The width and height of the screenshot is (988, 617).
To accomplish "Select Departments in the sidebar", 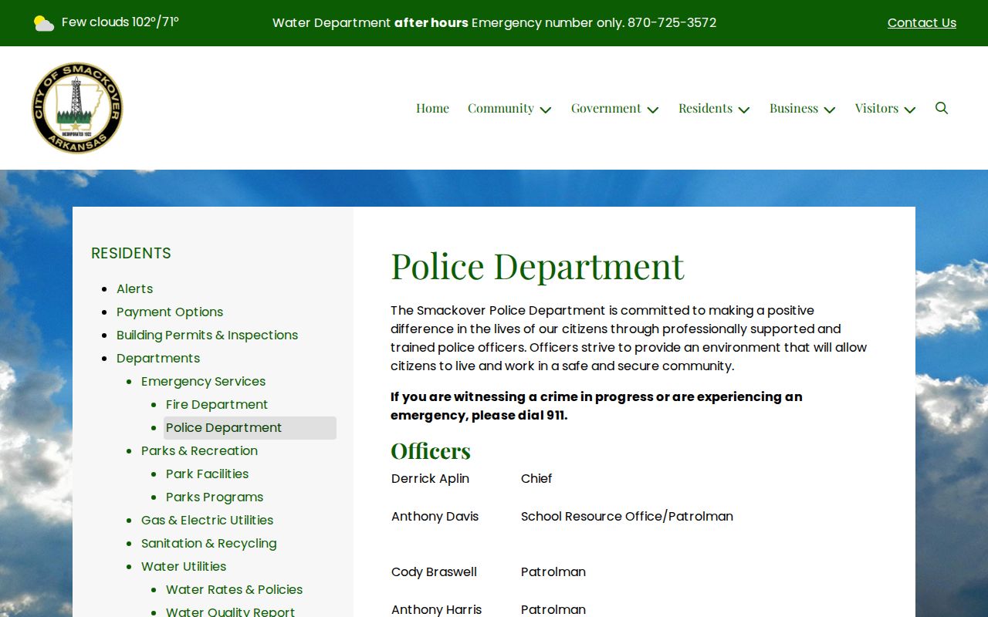I will 158,358.
